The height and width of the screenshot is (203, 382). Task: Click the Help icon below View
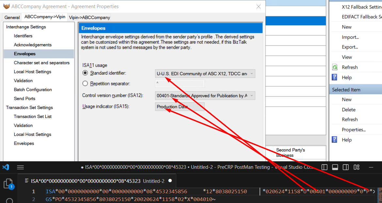[335, 77]
